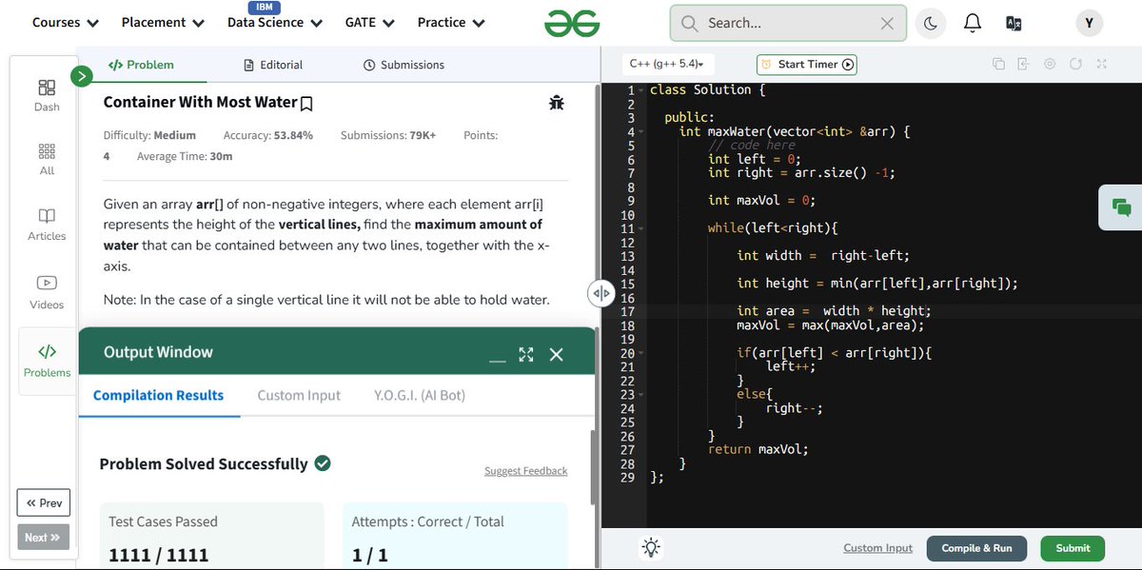Viewport: 1142px width, 570px height.
Task: Report a bug using the bug icon
Action: (x=557, y=102)
